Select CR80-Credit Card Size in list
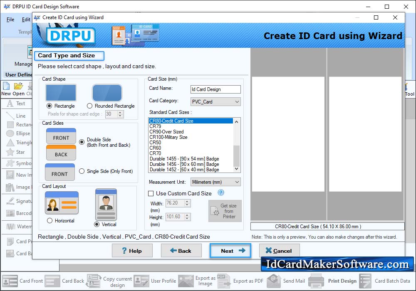This screenshot has height=291, width=416. point(191,121)
